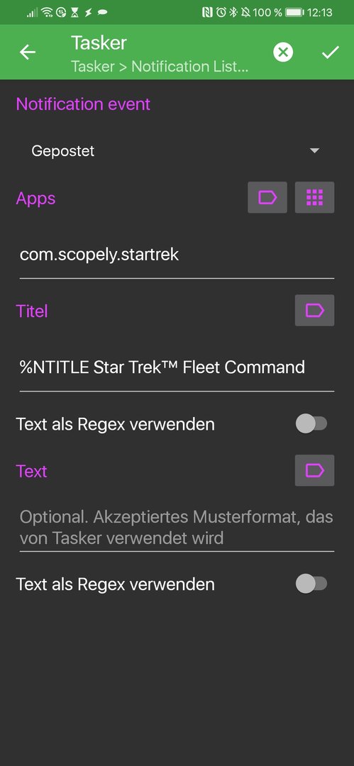Edit the %NTITLE Star Trek title field
This screenshot has width=354, height=766.
click(177, 367)
